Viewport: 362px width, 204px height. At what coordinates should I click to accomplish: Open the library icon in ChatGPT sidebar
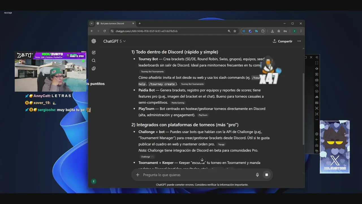(94, 69)
